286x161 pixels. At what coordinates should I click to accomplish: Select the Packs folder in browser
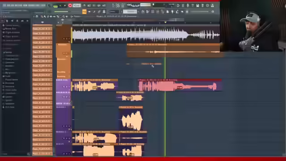coord(8,76)
